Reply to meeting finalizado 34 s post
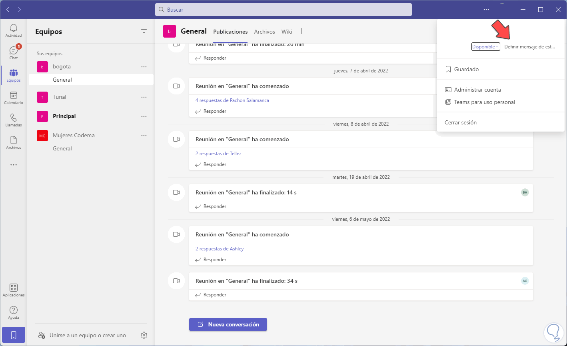The image size is (567, 346). point(211,295)
